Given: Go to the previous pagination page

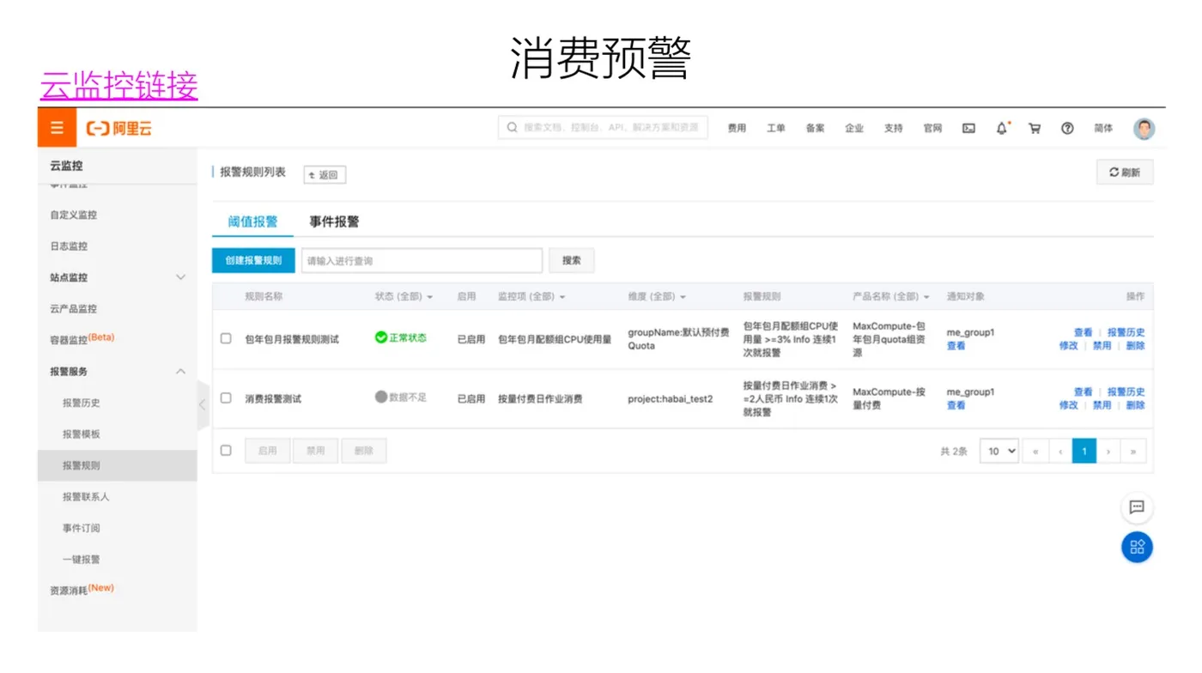Looking at the screenshot, I should (x=1059, y=451).
